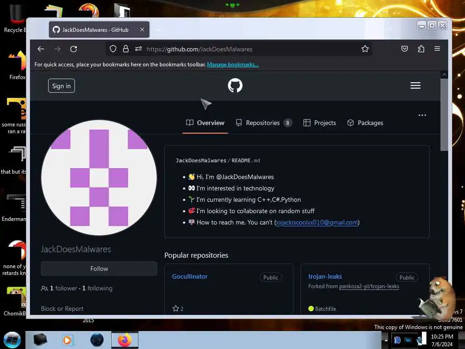Bookmark this page with the star icon
Viewport: 465px width, 349px height.
pyautogui.click(x=365, y=49)
